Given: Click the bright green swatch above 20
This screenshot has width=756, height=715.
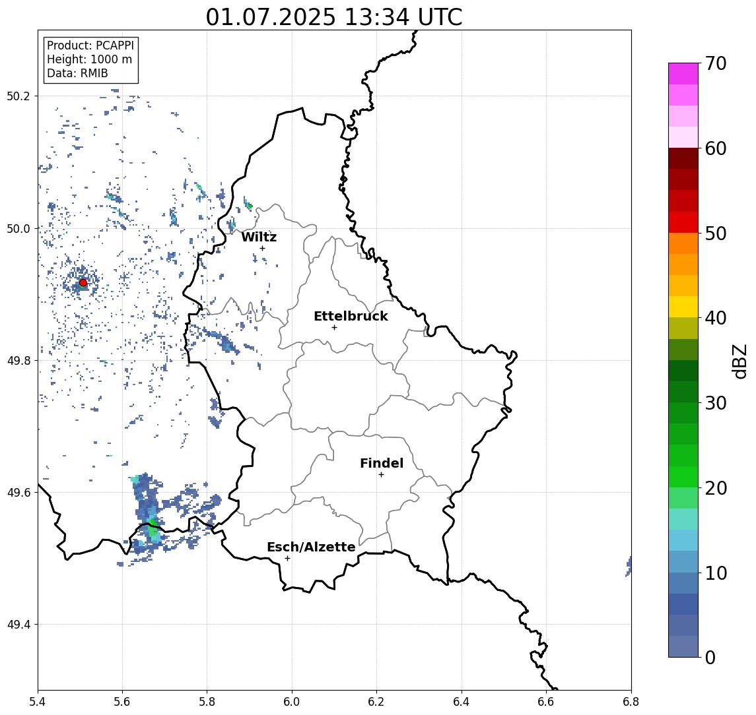Looking at the screenshot, I should tap(683, 476).
